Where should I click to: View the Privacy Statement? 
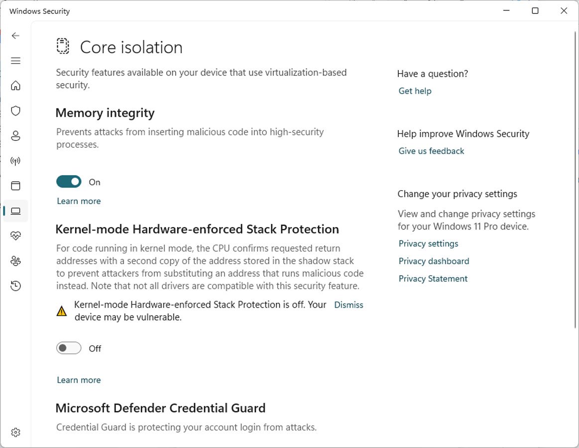(x=433, y=278)
